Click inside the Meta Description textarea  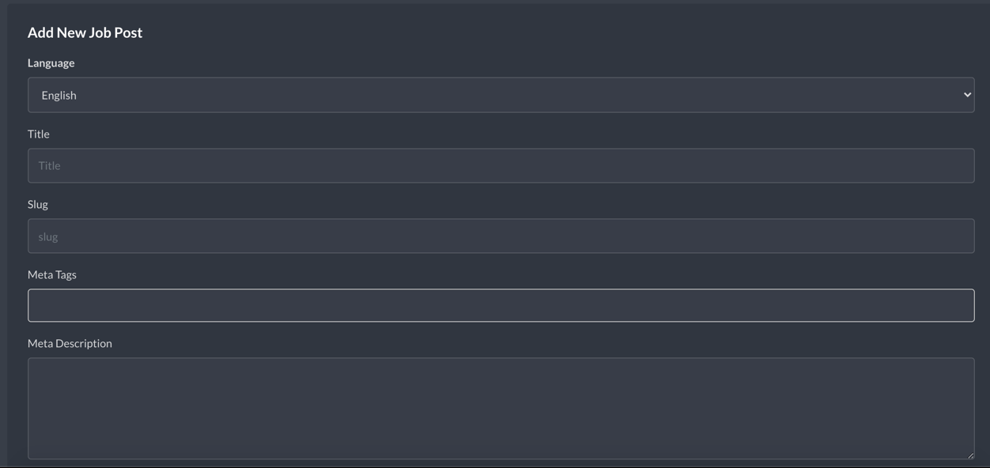pos(501,408)
